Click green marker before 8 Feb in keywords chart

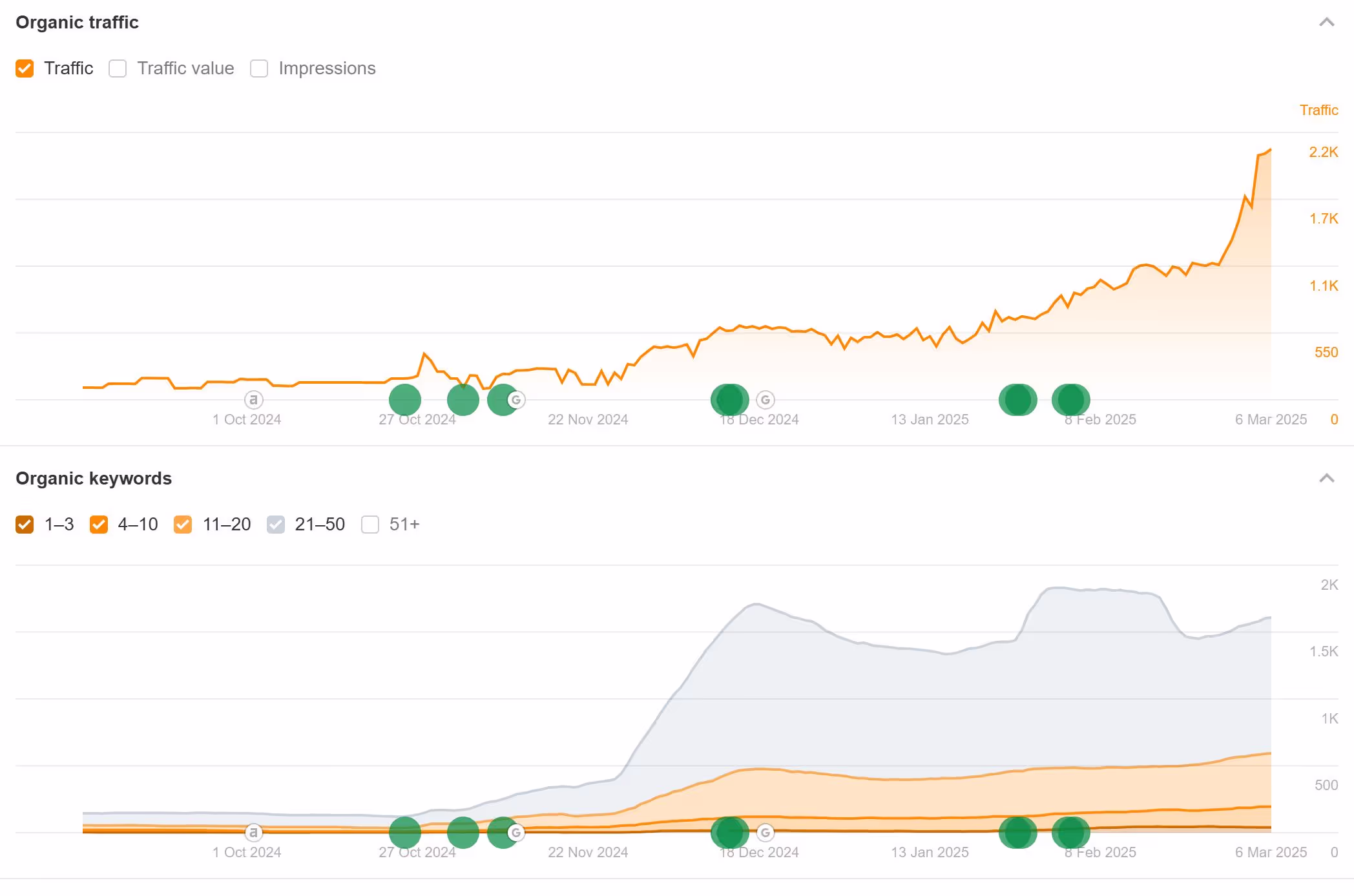coord(1017,833)
